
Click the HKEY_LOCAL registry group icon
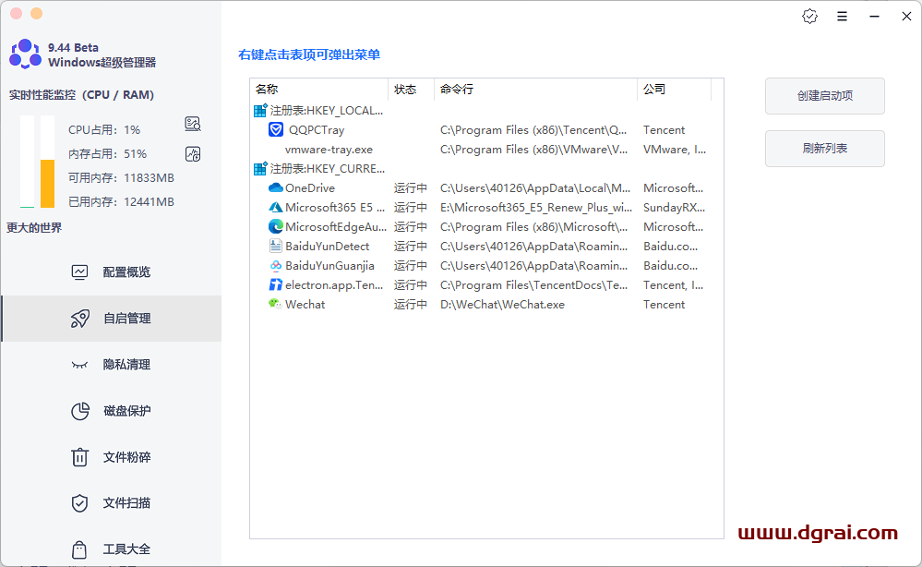260,110
